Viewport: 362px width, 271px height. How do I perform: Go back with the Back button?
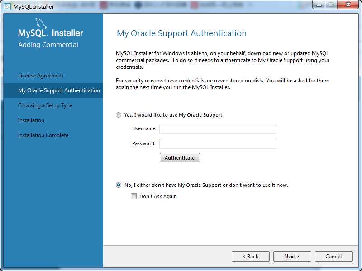point(251,257)
